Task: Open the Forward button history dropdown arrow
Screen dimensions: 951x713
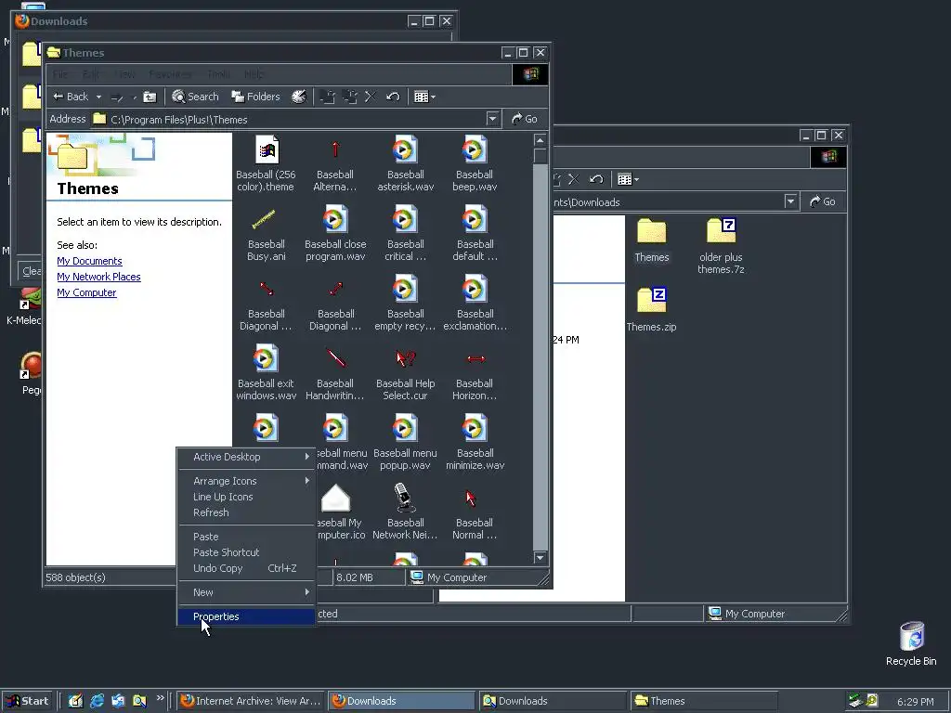Action: tap(134, 97)
